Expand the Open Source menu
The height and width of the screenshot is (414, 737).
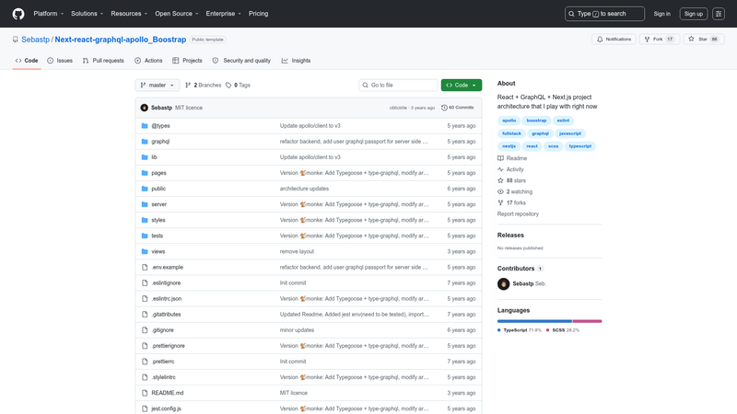(x=177, y=14)
